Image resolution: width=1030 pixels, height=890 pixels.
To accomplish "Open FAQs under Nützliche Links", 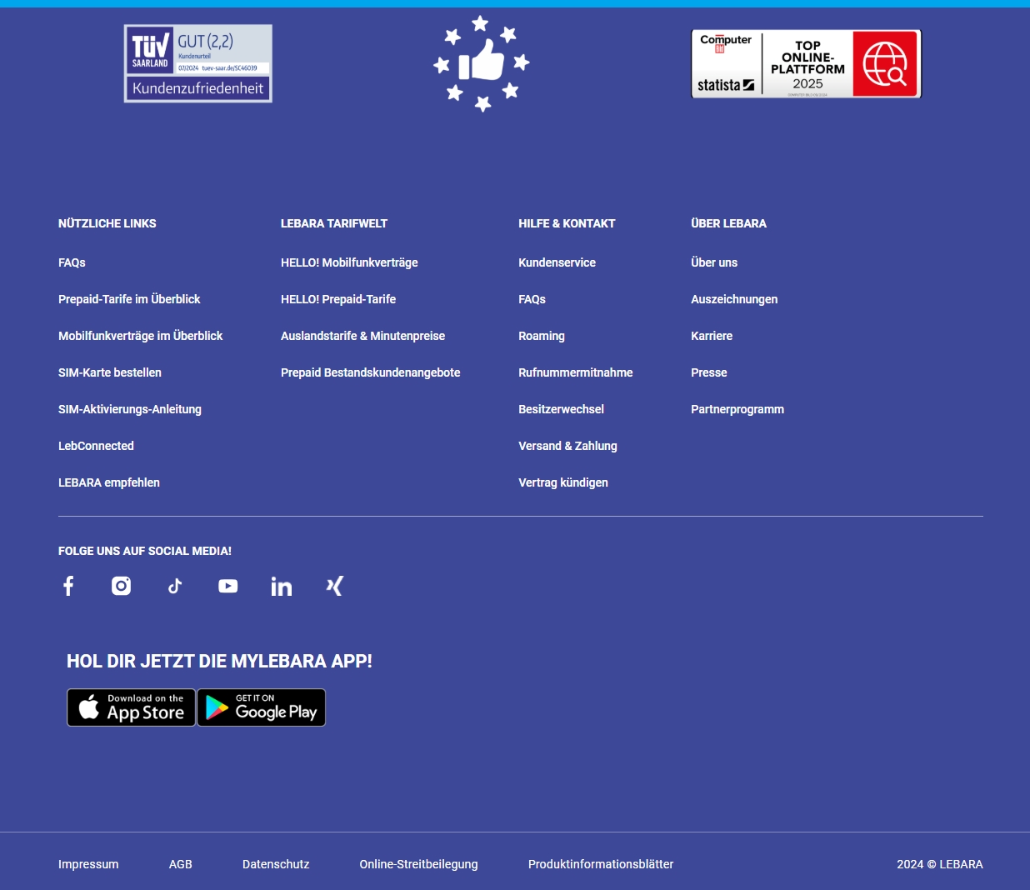I will pyautogui.click(x=72, y=262).
